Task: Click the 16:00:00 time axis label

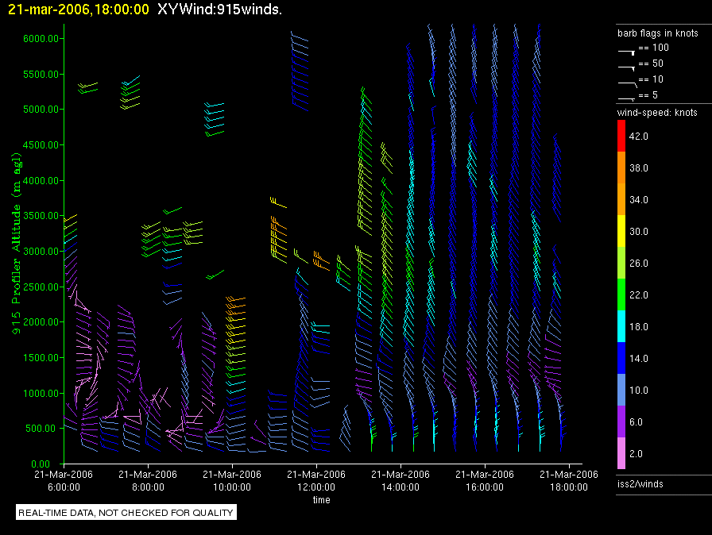Action: tap(485, 487)
